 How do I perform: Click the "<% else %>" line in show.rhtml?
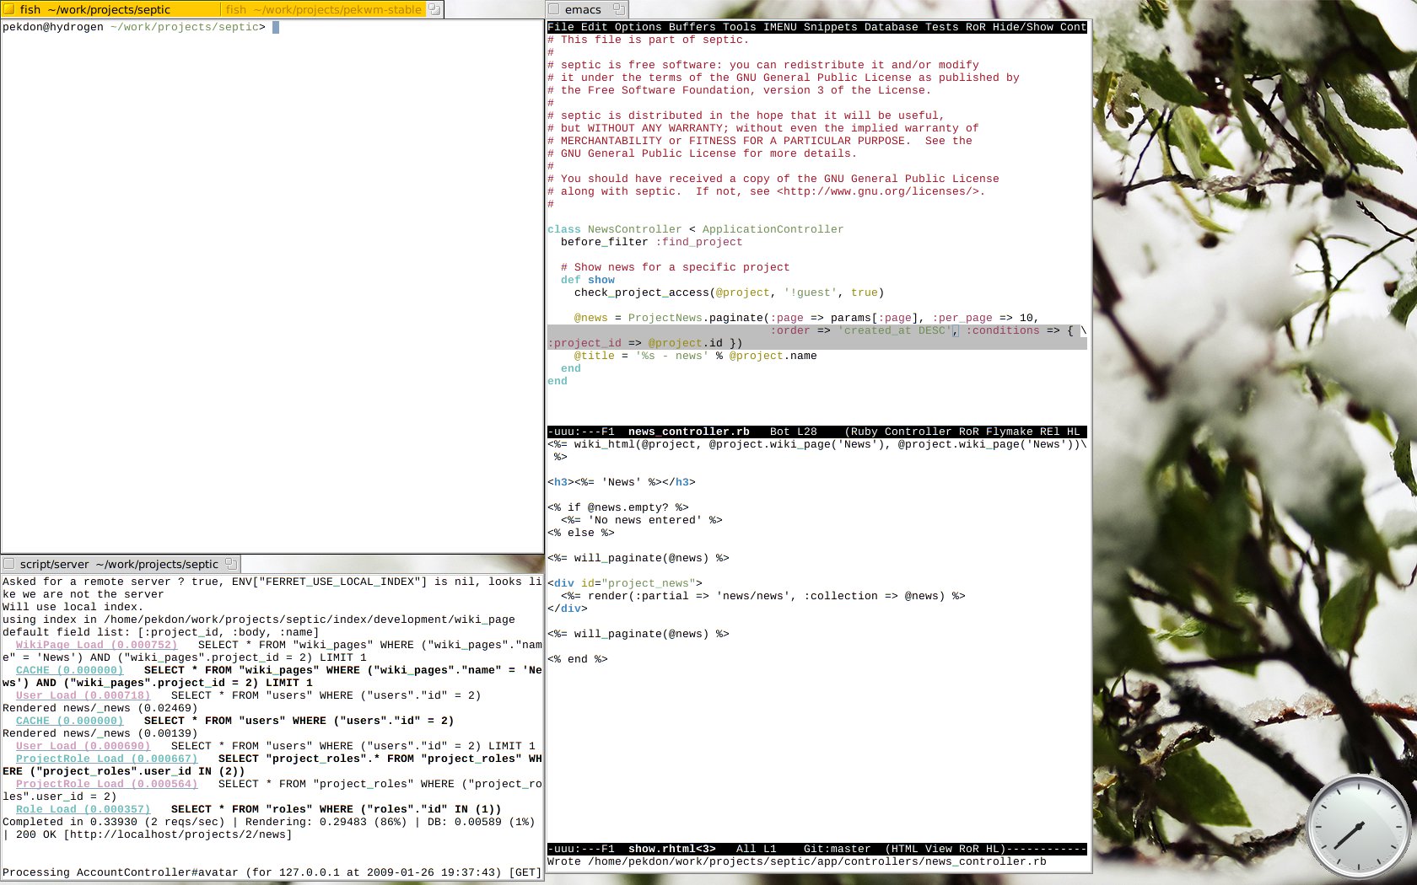[581, 533]
